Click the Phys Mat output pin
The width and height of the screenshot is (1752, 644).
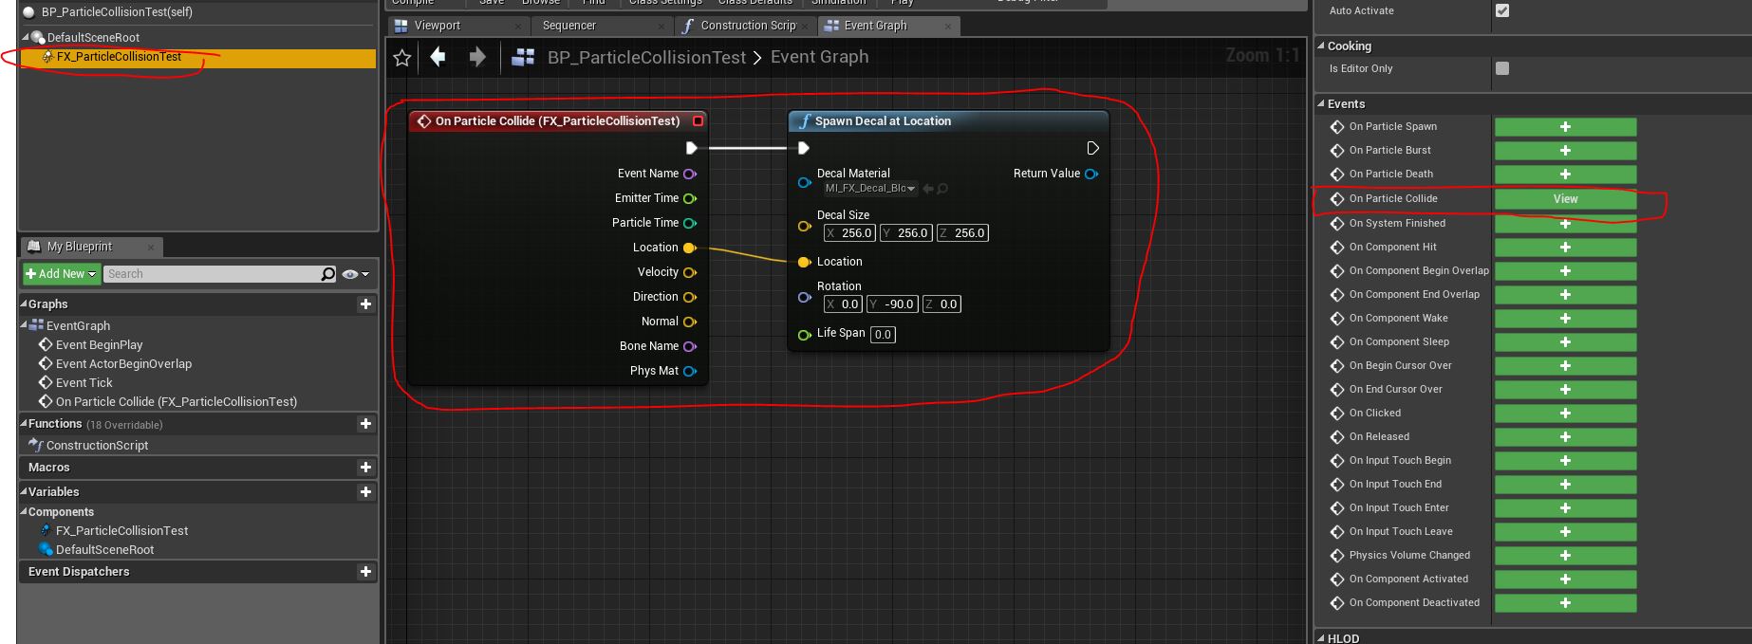690,371
